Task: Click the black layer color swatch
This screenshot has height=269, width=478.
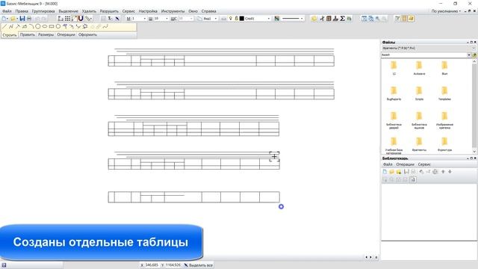Action: [242, 19]
